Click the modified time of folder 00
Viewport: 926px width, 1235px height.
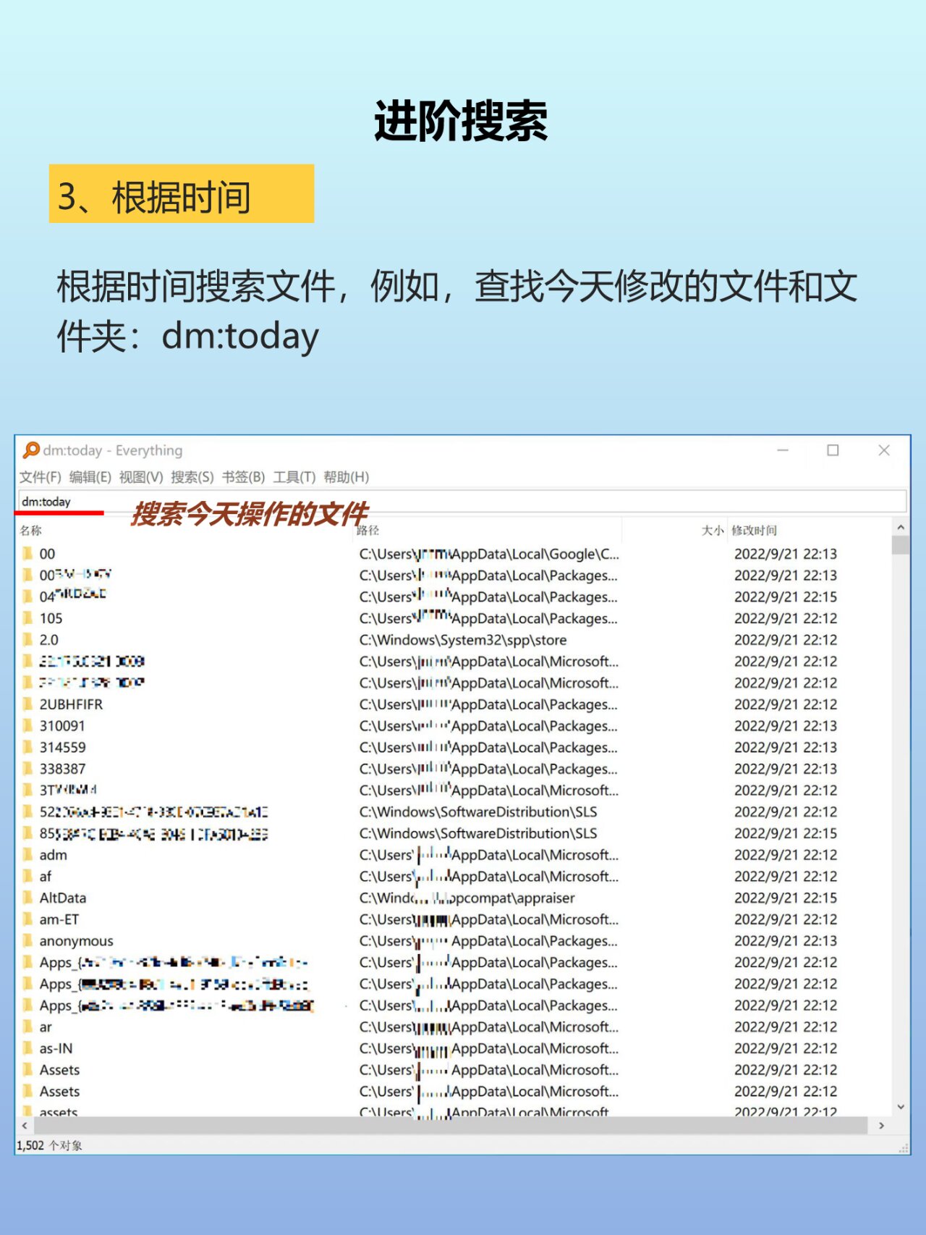tap(786, 554)
